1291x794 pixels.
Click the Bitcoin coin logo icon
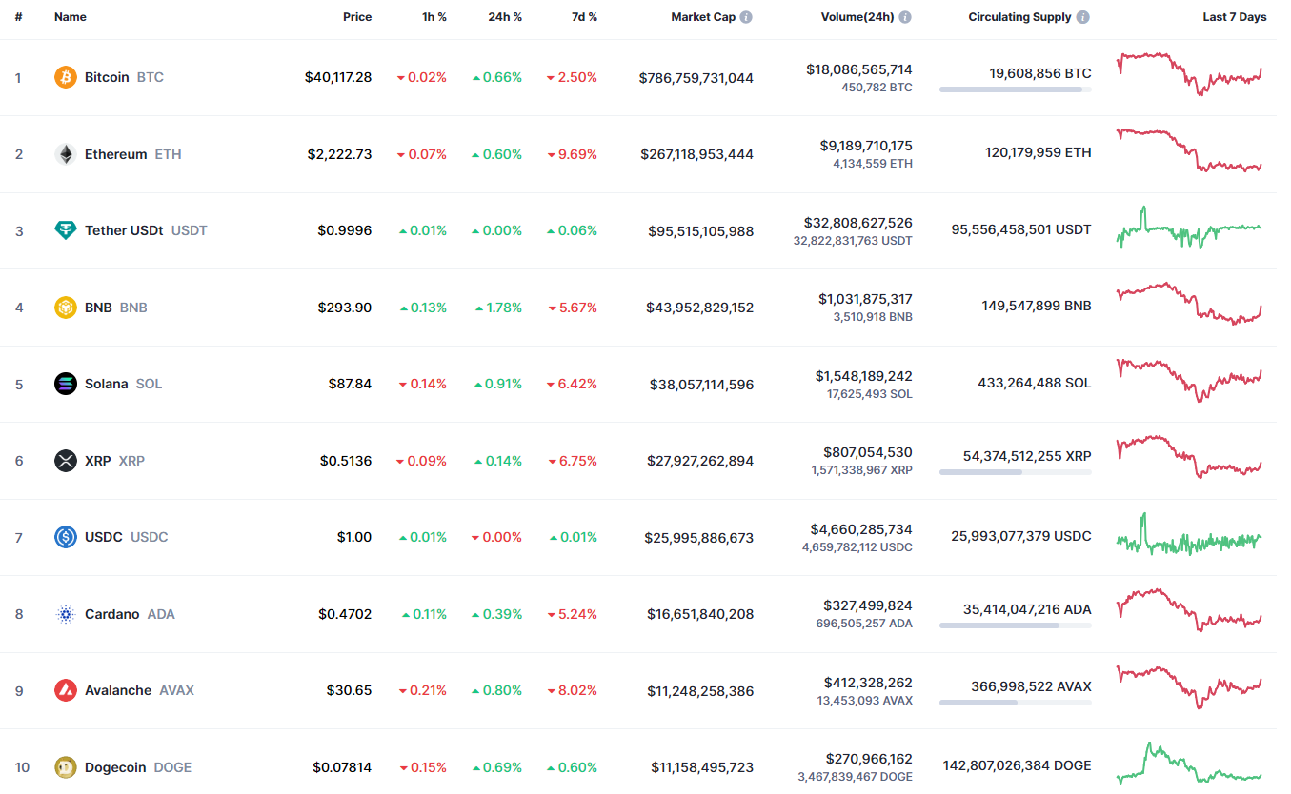66,77
